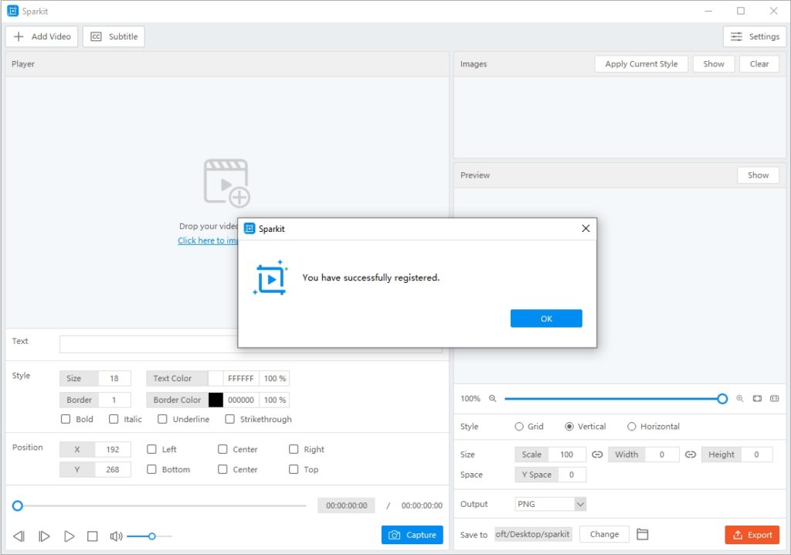Select the Grid layout style

pos(519,426)
